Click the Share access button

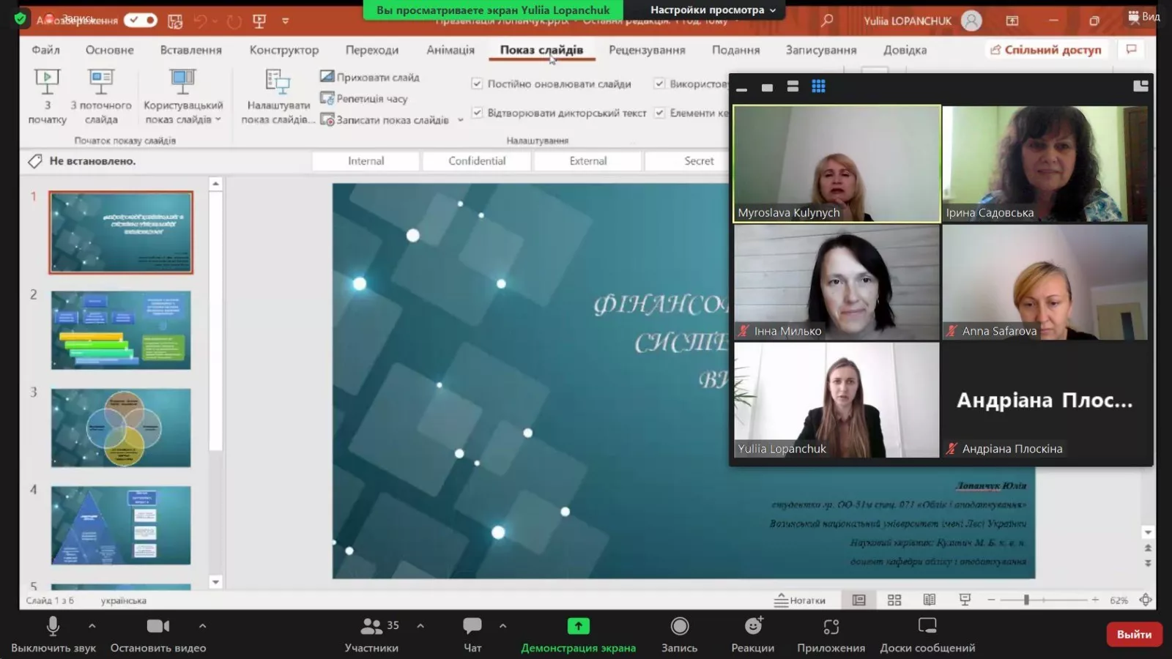tap(1045, 50)
